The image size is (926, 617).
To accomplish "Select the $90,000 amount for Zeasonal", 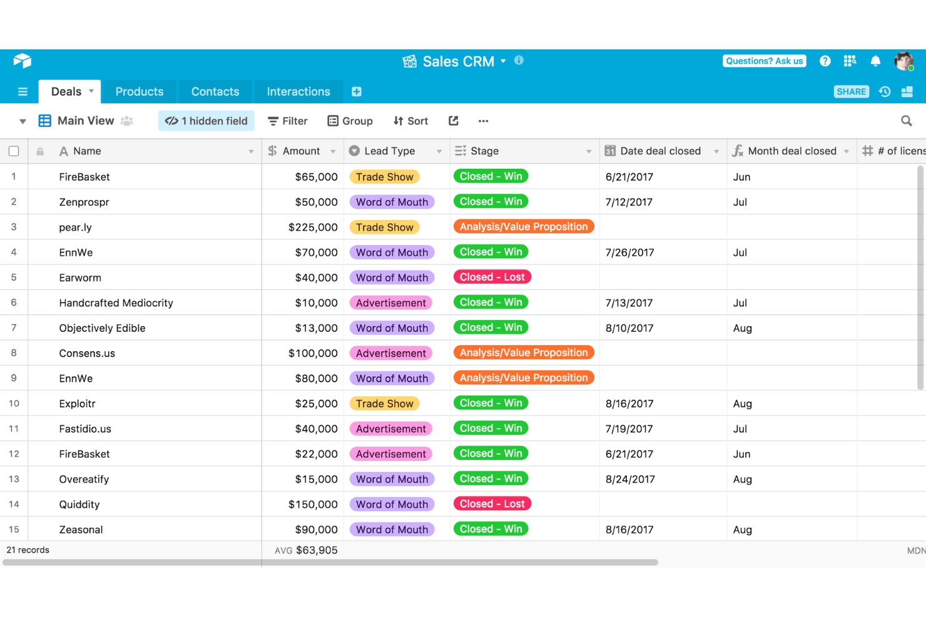I will (303, 529).
